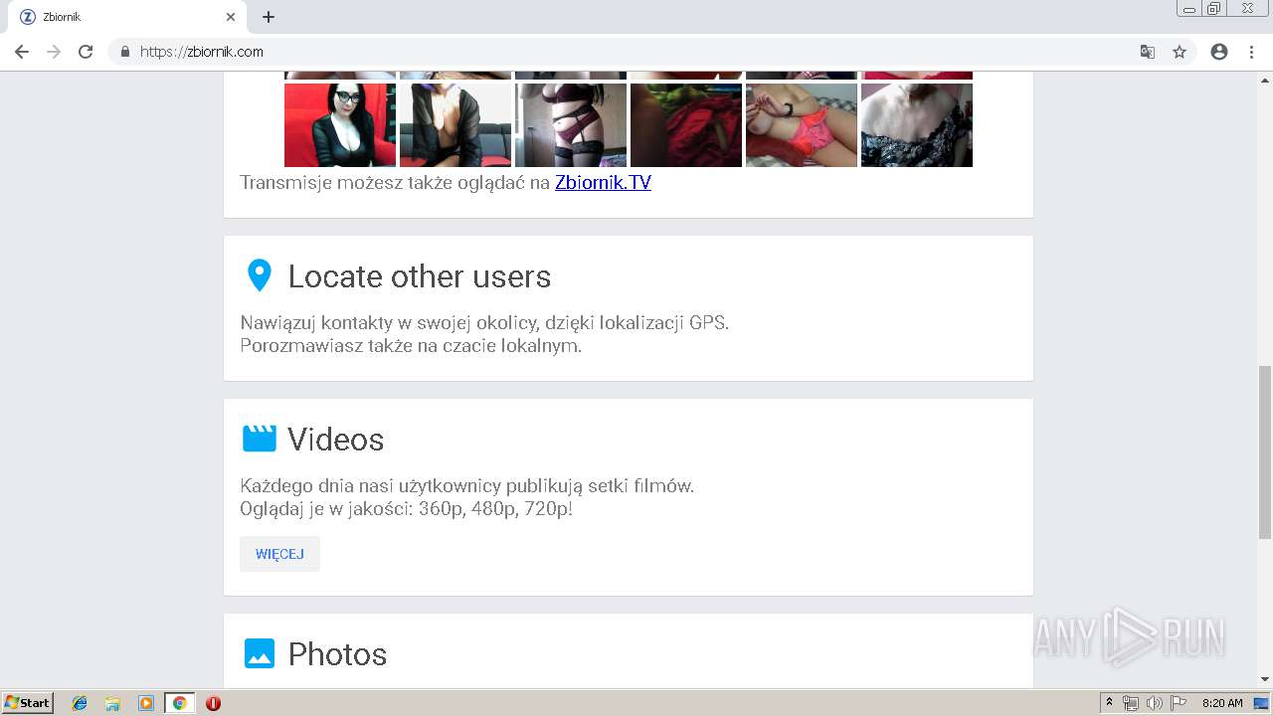Go forward in browser history

click(54, 52)
